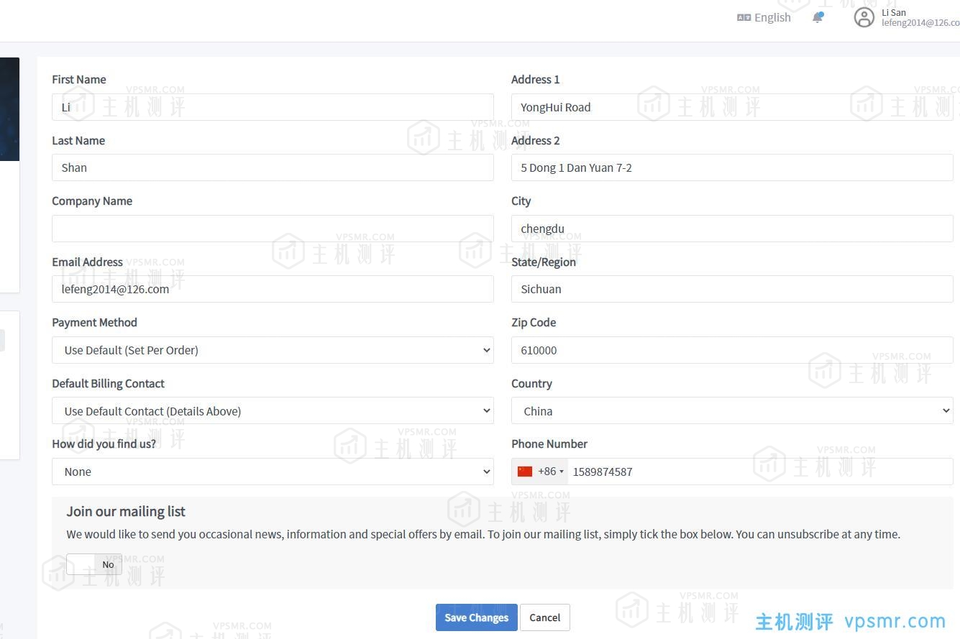Click the Address 1 field YongHui Road
The width and height of the screenshot is (960, 639).
coord(732,107)
